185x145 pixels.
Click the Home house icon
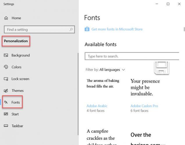pyautogui.click(x=6, y=18)
